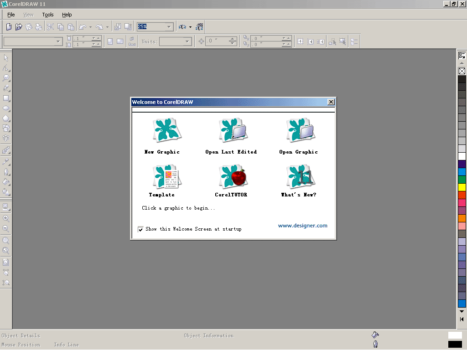The image size is (467, 350).
Task: Launch CorelTUTOR from the Welcome dialog
Action: click(x=233, y=176)
